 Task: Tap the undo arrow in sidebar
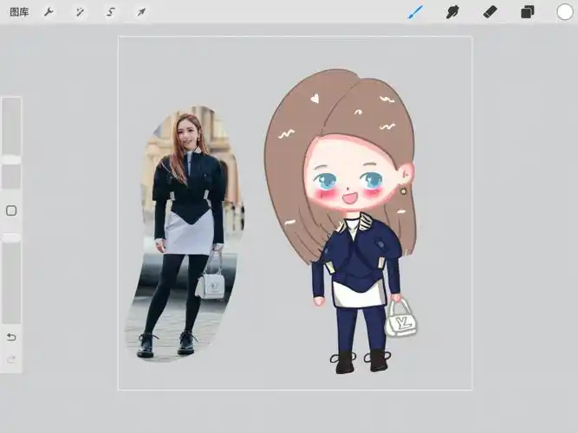pyautogui.click(x=11, y=337)
